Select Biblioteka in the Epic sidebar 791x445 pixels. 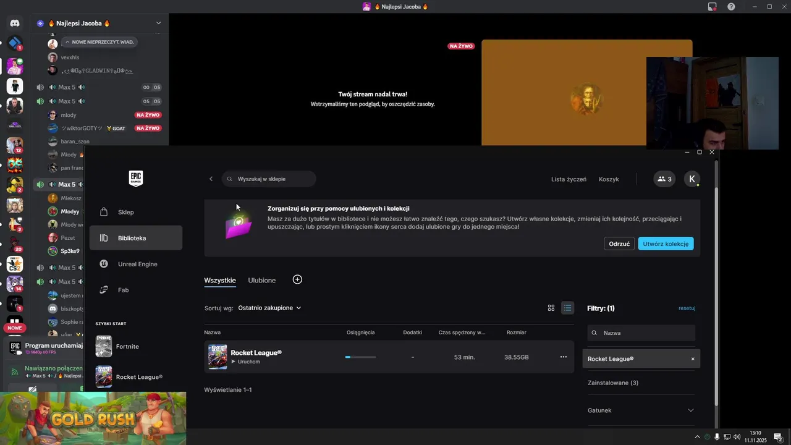click(136, 238)
